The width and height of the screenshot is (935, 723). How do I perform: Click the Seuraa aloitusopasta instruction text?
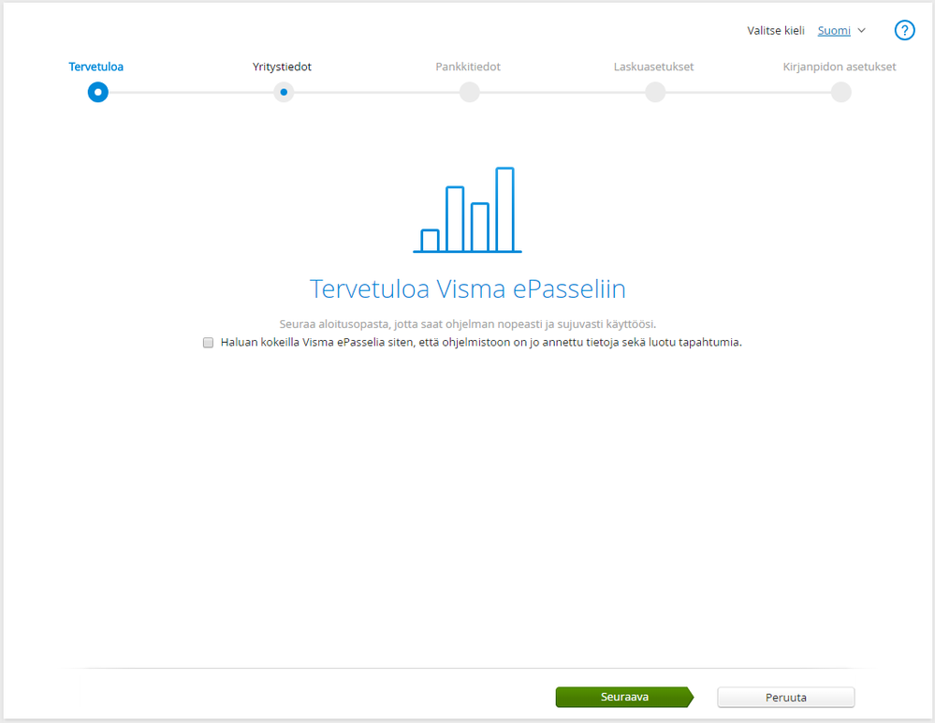pyautogui.click(x=468, y=324)
